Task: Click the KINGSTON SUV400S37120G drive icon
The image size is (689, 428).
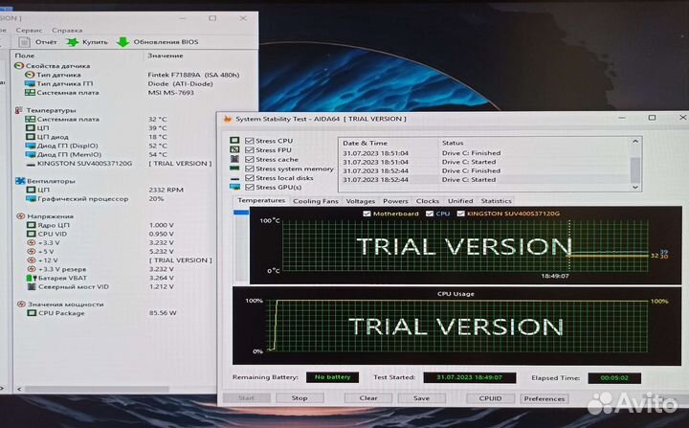Action: click(x=31, y=164)
